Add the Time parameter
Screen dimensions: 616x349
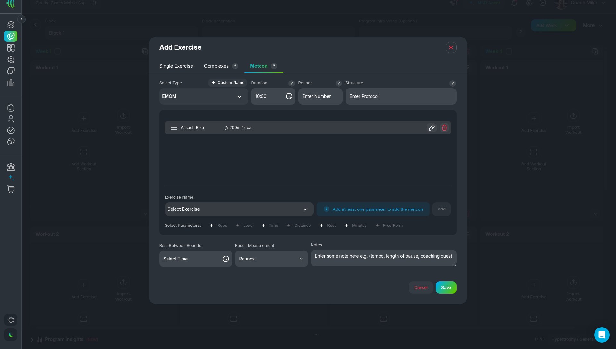(x=270, y=226)
